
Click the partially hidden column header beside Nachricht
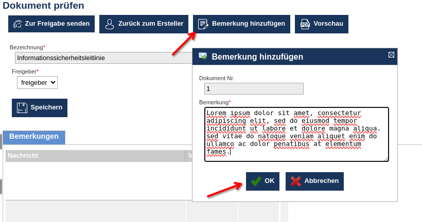[x=190, y=156]
